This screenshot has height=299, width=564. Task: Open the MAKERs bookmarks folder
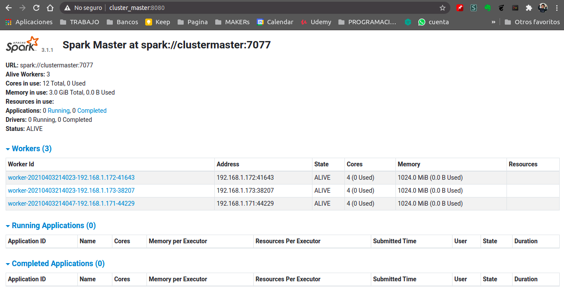tap(232, 22)
